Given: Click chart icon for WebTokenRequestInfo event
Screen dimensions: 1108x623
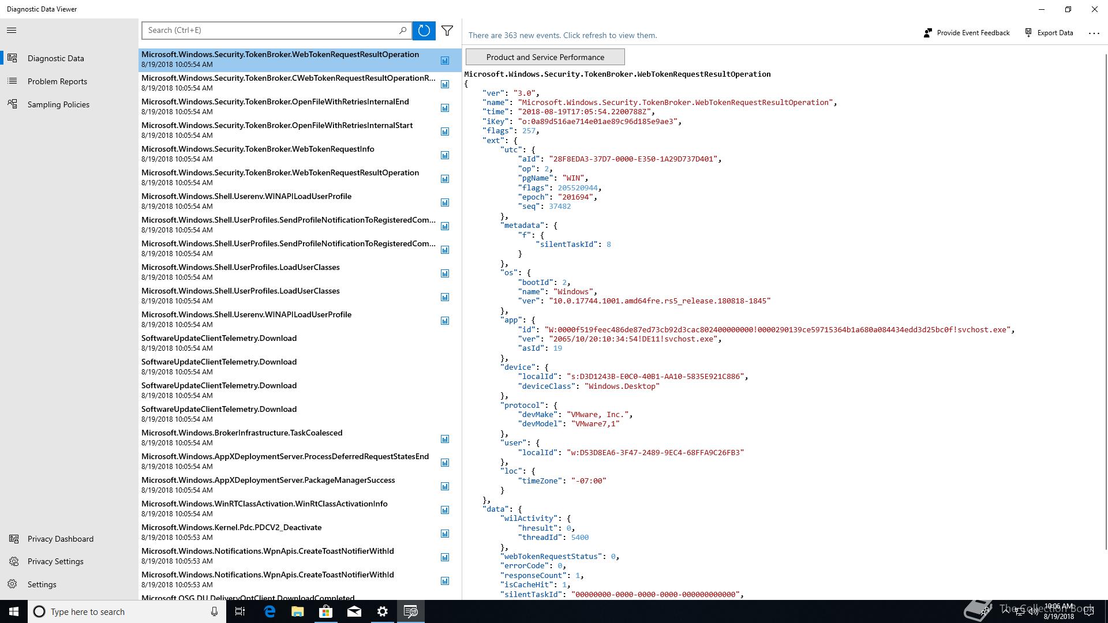Looking at the screenshot, I should tap(445, 155).
